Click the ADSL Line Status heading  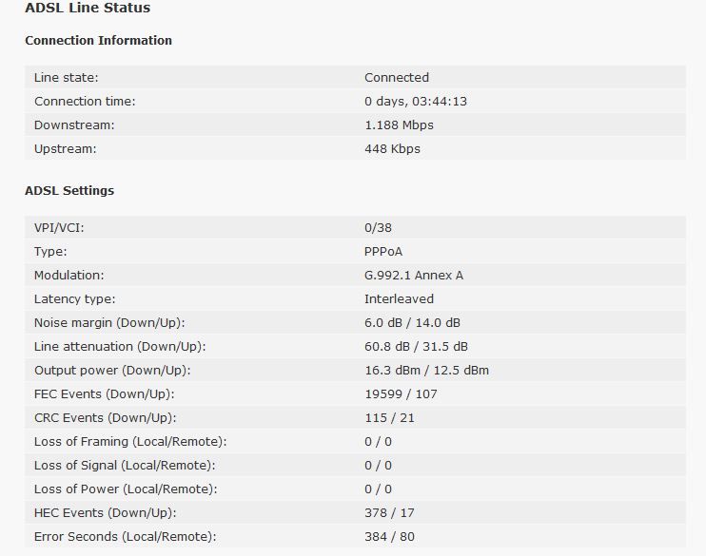(x=88, y=8)
